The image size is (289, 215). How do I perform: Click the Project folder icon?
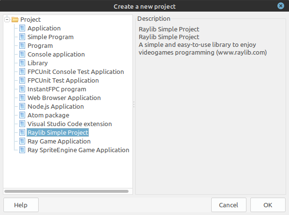point(15,19)
